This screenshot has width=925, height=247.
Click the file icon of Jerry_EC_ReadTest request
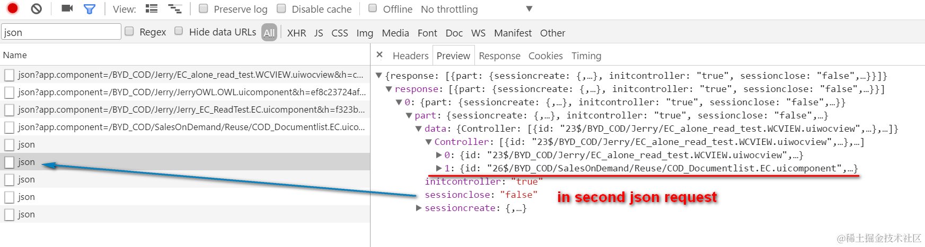click(9, 110)
